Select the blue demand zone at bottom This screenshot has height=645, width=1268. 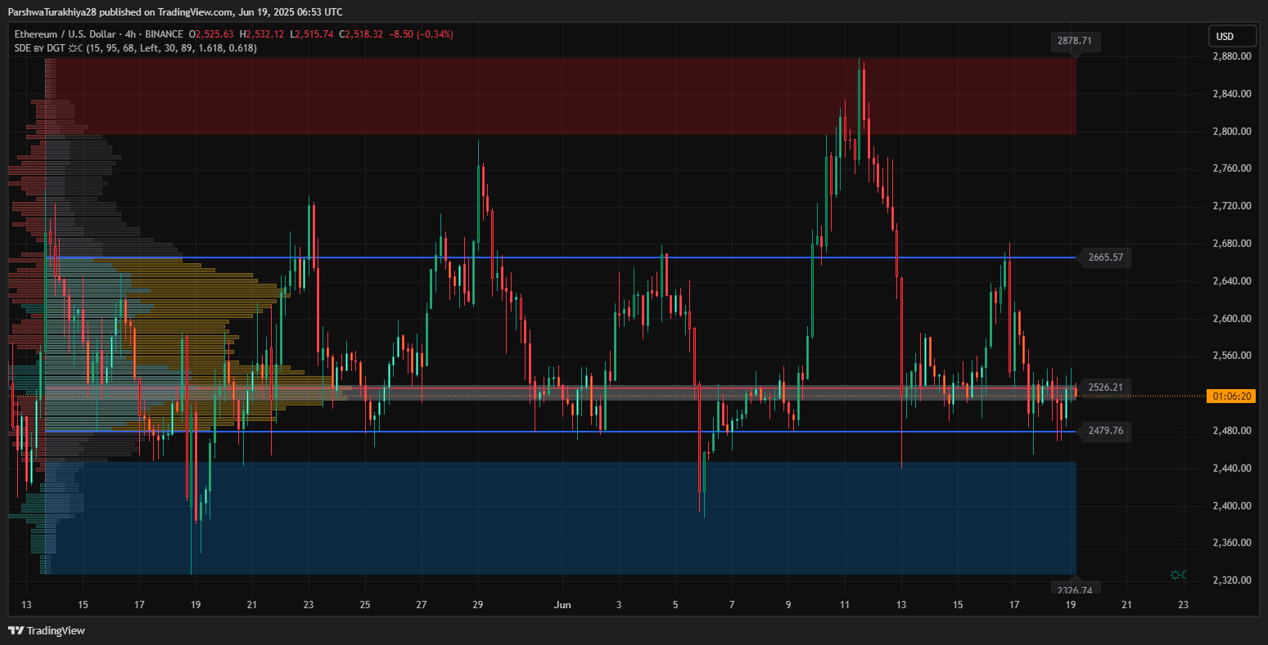point(565,523)
